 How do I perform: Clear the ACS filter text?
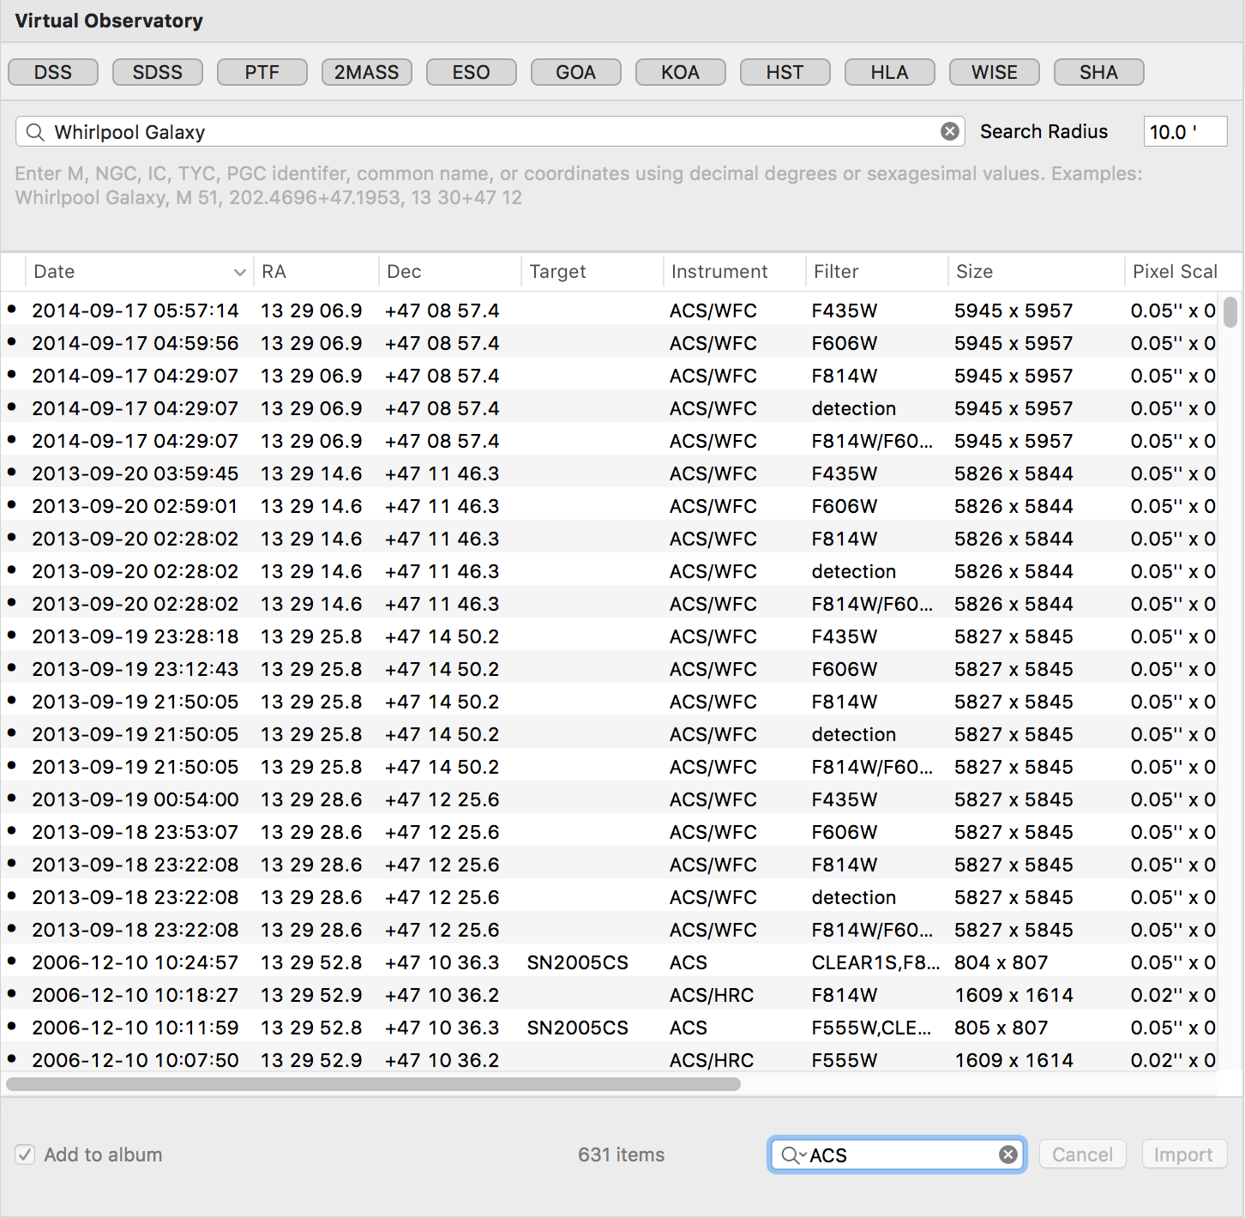point(1008,1155)
